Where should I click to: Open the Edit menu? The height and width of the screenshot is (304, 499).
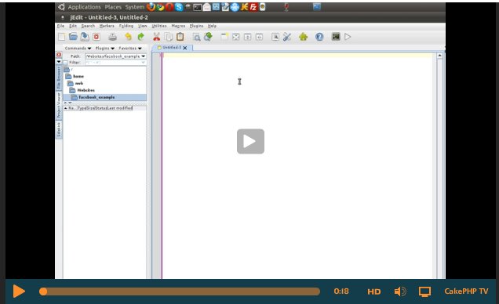click(x=73, y=26)
